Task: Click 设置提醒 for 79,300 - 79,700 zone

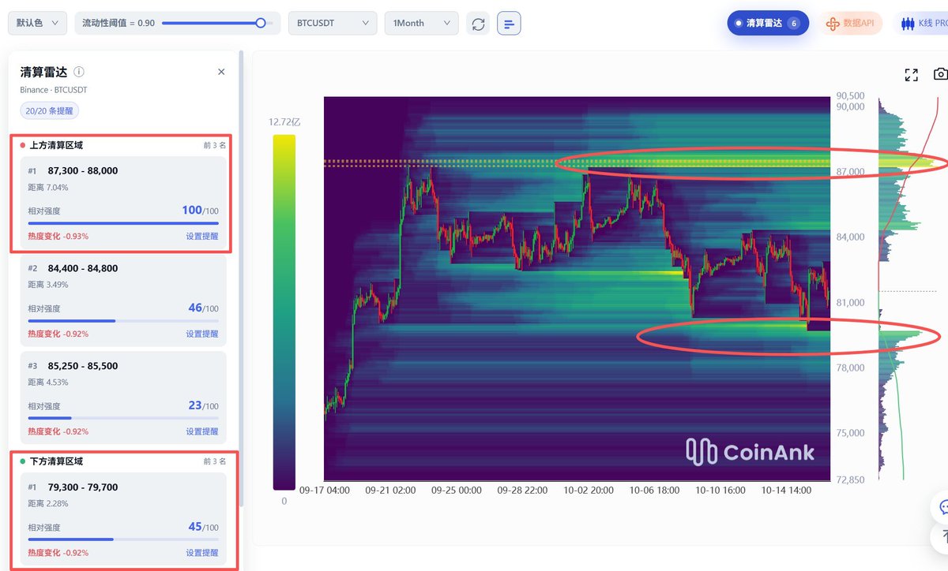Action: pos(202,553)
